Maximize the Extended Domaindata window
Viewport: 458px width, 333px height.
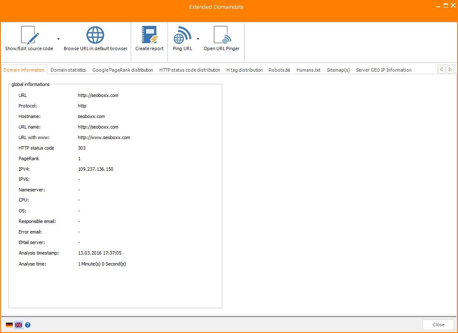446,5
